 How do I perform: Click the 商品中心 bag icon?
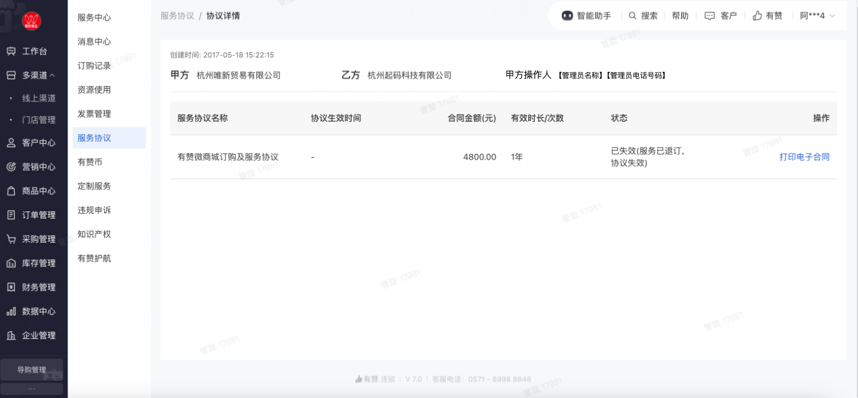pyautogui.click(x=11, y=191)
